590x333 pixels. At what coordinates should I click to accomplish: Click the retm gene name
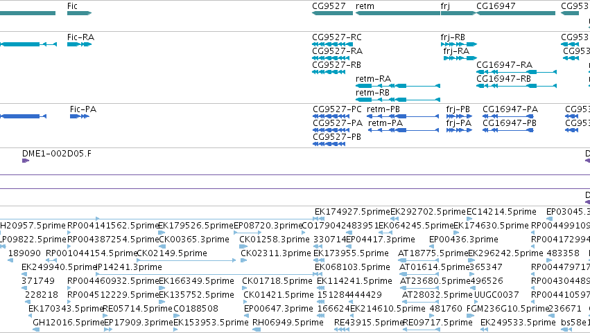pyautogui.click(x=365, y=6)
